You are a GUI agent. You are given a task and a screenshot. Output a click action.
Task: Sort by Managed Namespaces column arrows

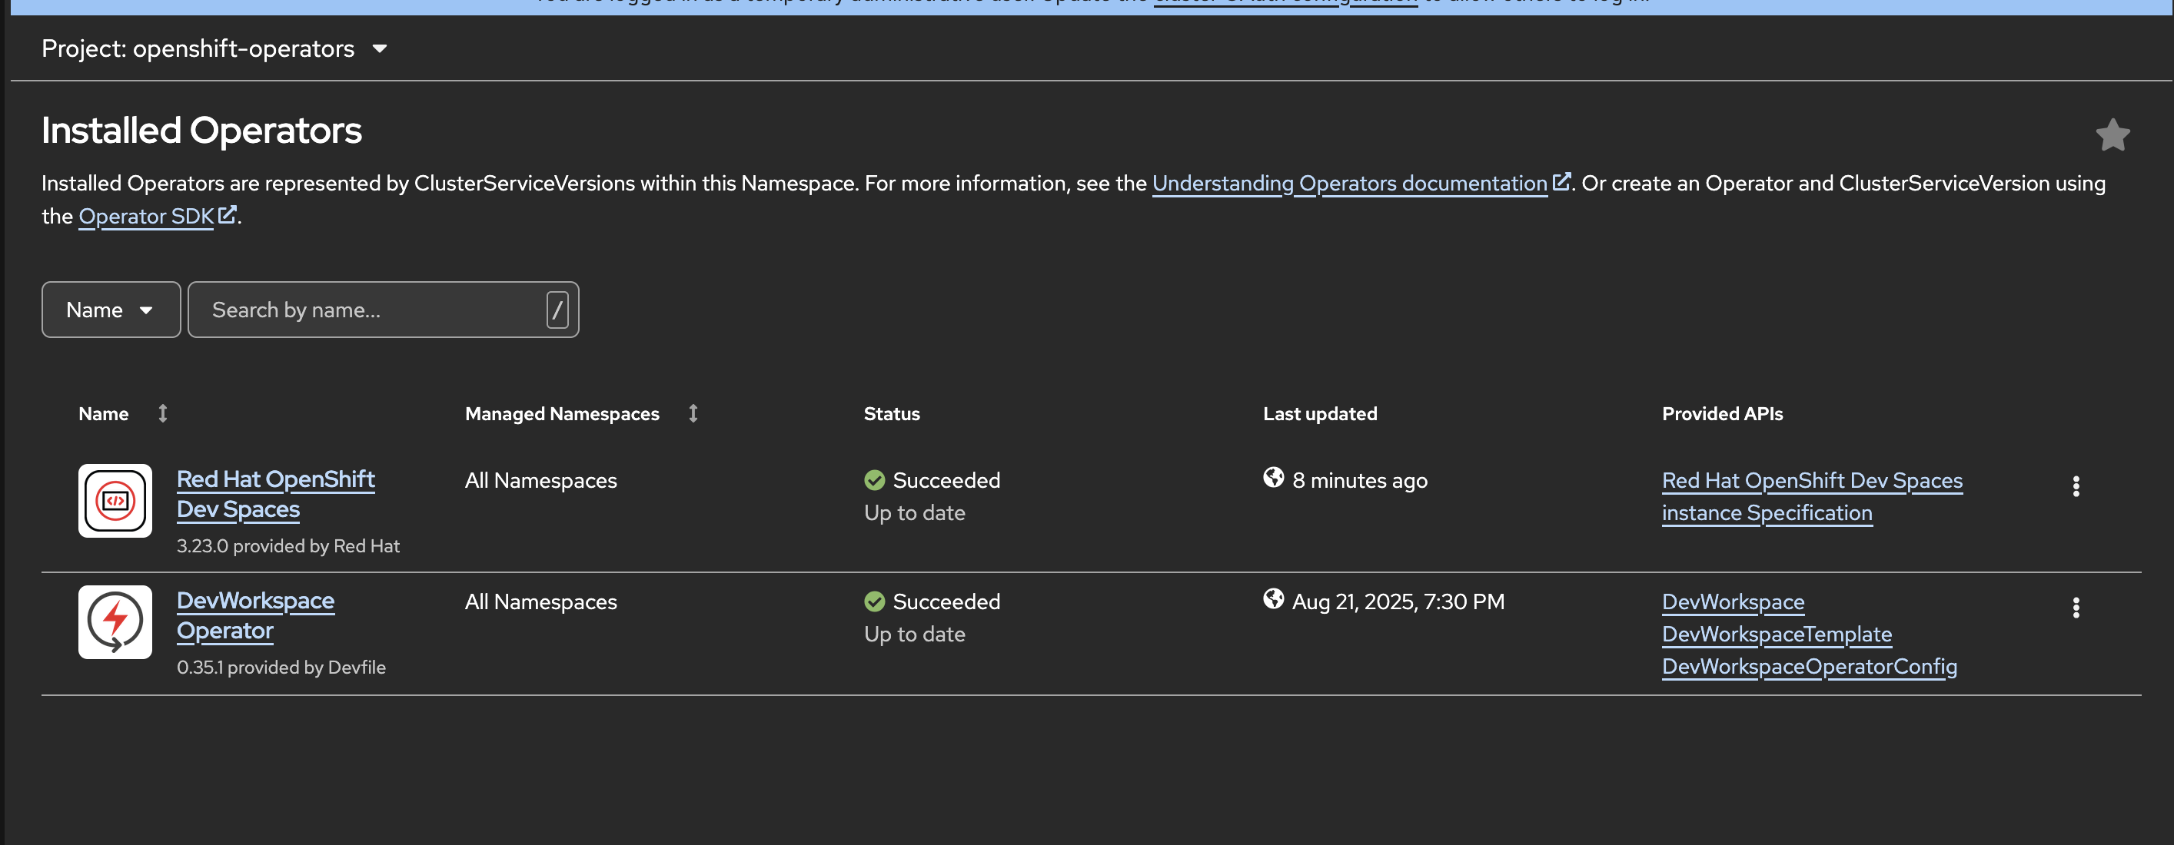click(693, 413)
